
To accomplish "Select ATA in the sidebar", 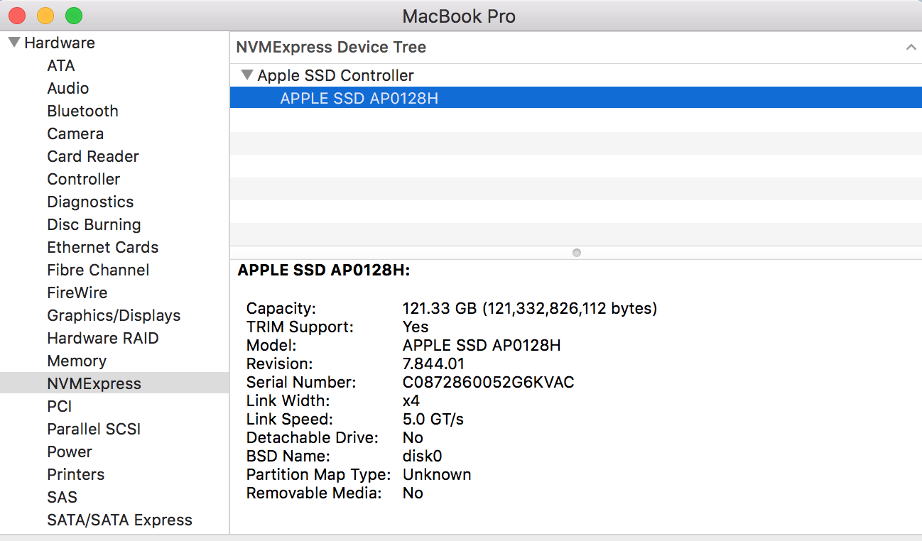I will (x=61, y=65).
